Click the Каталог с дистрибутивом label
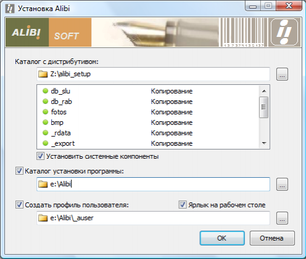306x259 pixels. pos(57,62)
